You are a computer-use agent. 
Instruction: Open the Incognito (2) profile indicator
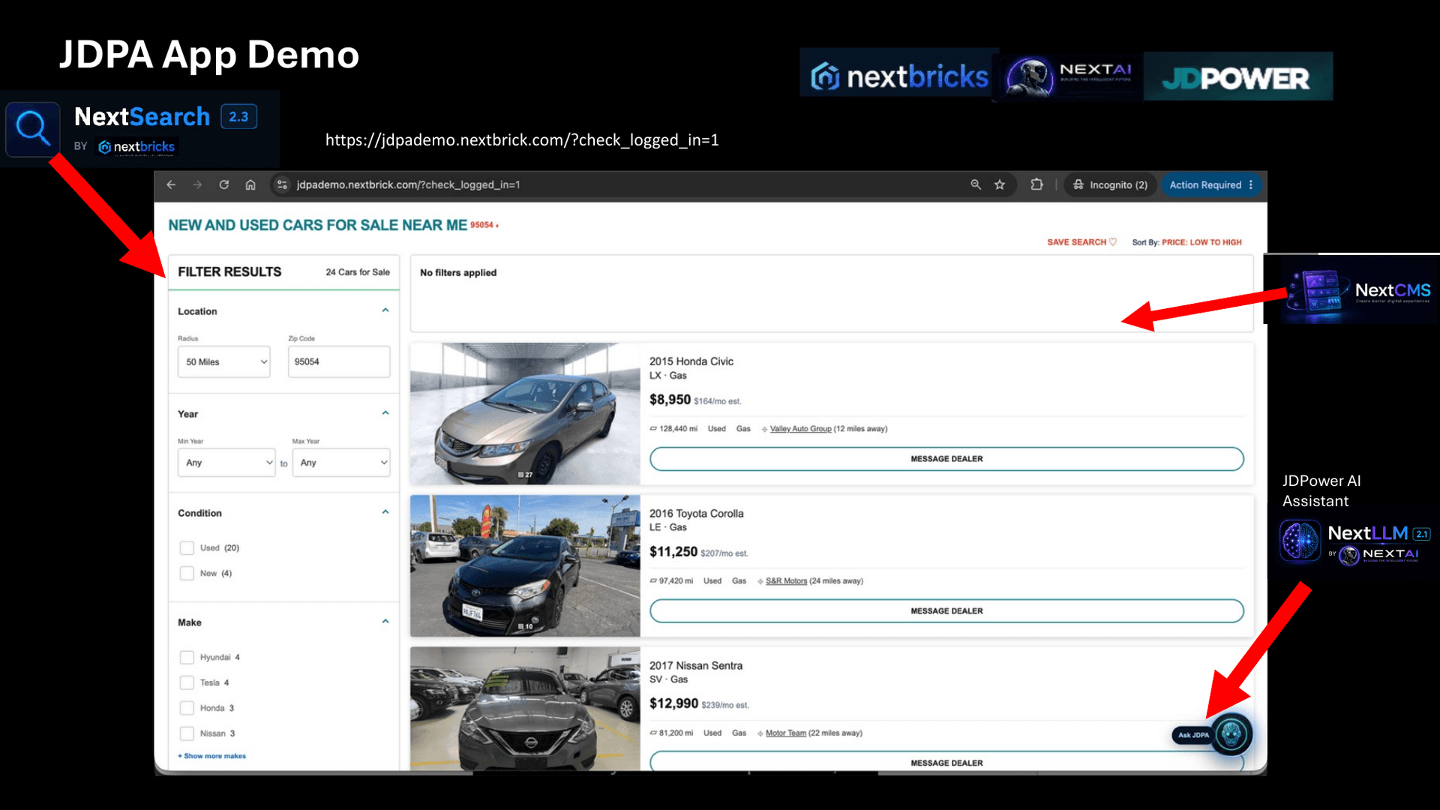[x=1110, y=184]
